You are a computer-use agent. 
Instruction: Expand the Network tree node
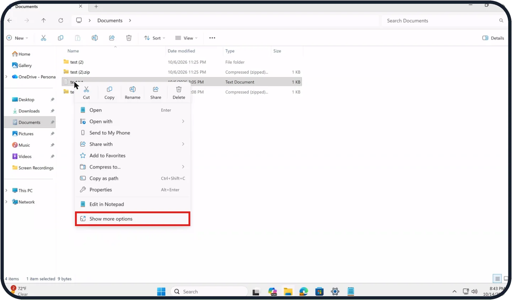[6, 202]
